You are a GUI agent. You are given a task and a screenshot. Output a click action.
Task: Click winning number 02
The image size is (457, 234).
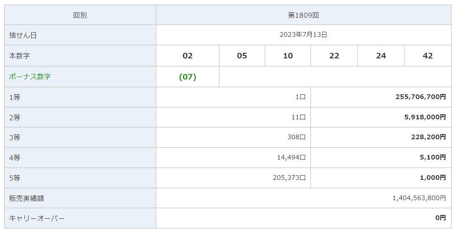coord(187,56)
